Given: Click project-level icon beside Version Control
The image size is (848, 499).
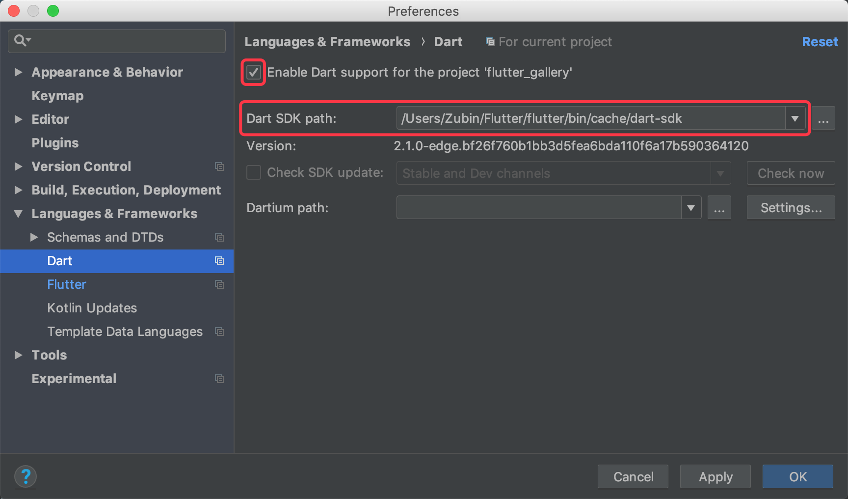Looking at the screenshot, I should coord(219,166).
